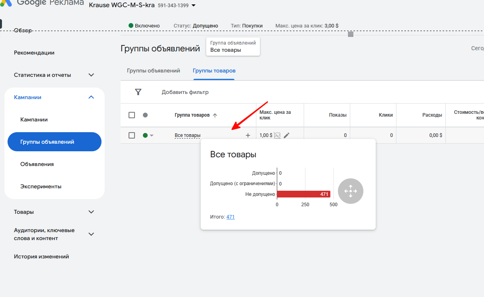This screenshot has width=484, height=297.
Task: Open the row status dropdown arrow
Action: (x=152, y=135)
